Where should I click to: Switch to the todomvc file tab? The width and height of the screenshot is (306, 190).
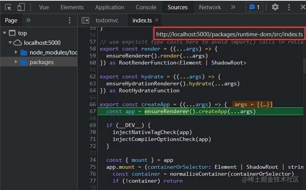click(x=107, y=20)
